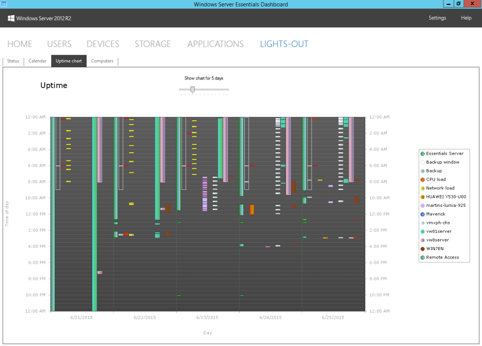Click the HUAWEI Y530-U00 legend icon
This screenshot has height=346, width=482.
(x=423, y=197)
